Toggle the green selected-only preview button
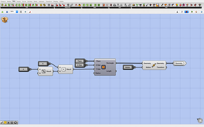 pyautogui.click(x=192, y=12)
